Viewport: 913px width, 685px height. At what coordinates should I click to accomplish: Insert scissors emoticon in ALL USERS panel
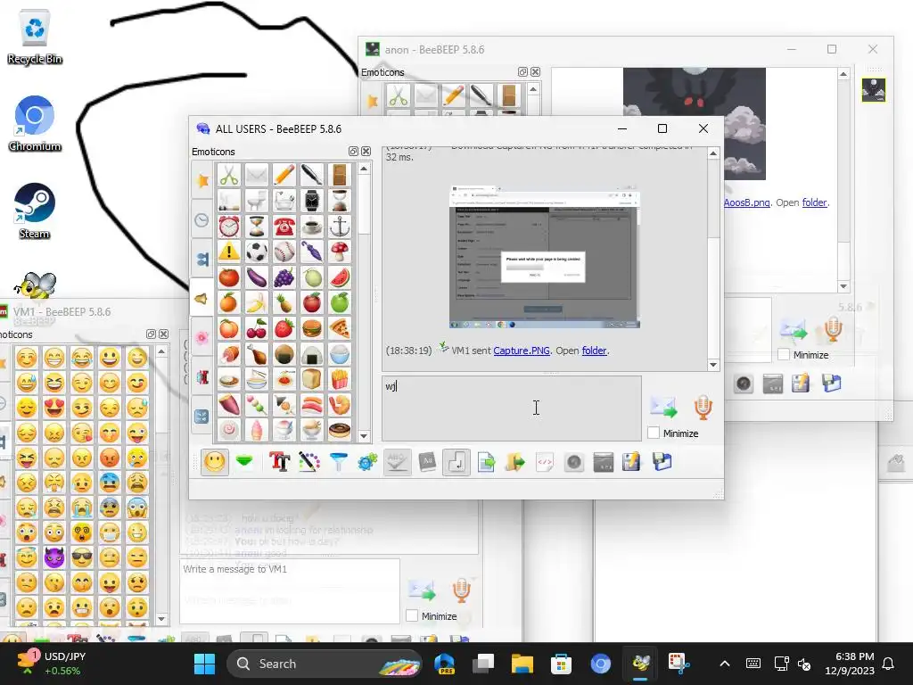click(229, 175)
